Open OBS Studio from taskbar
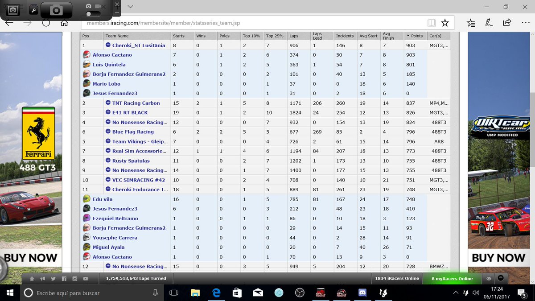Screen dimensions: 535x301 click(x=300, y=293)
